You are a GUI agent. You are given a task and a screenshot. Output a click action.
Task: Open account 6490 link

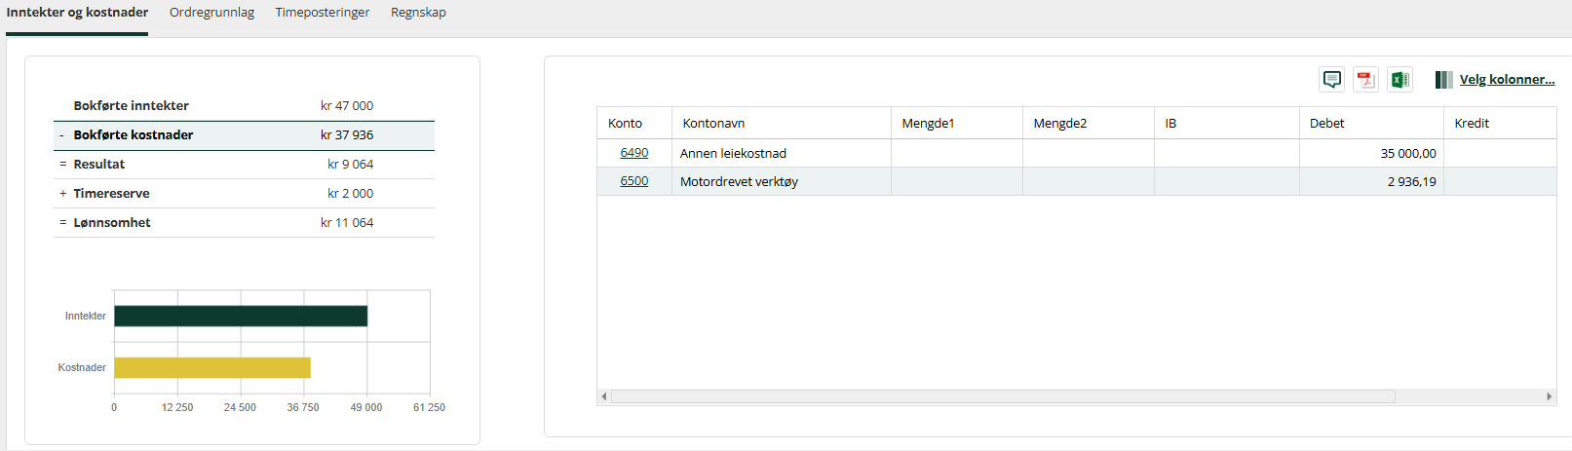coord(634,153)
